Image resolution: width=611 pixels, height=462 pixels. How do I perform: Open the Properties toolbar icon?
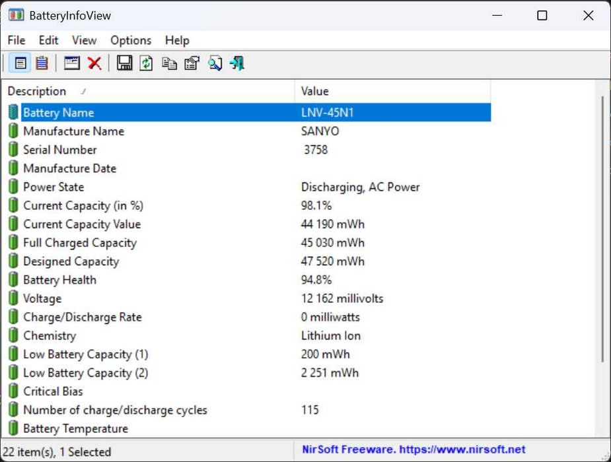click(x=192, y=63)
